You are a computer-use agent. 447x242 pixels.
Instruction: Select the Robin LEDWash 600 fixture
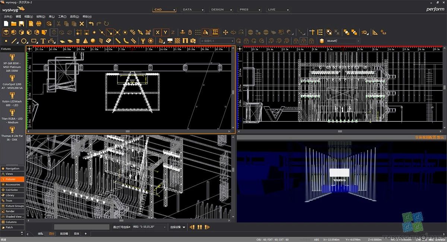coord(12,100)
